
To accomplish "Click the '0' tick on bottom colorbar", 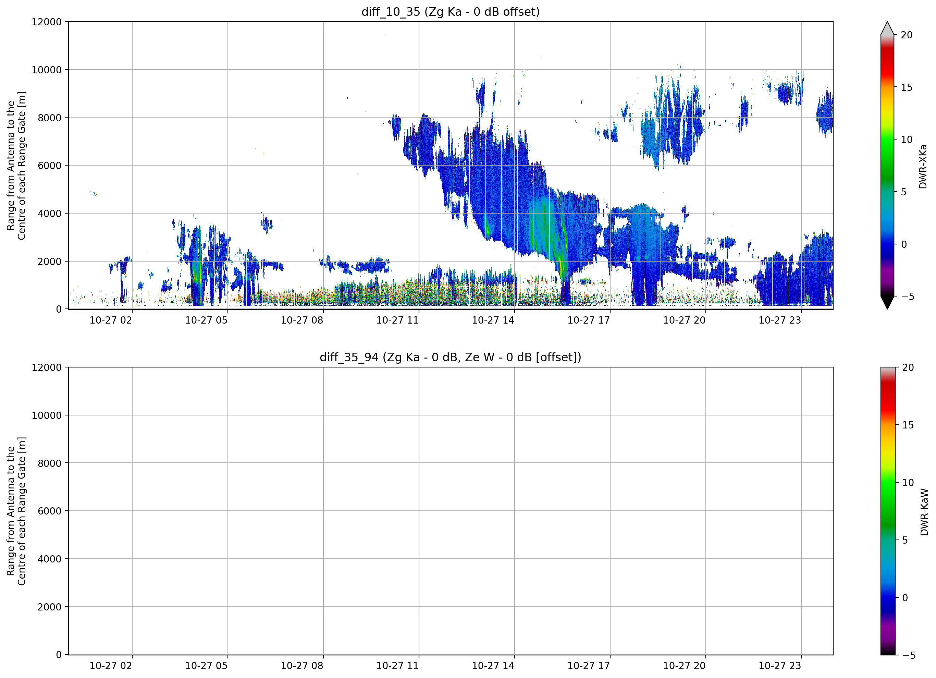I will coord(905,597).
